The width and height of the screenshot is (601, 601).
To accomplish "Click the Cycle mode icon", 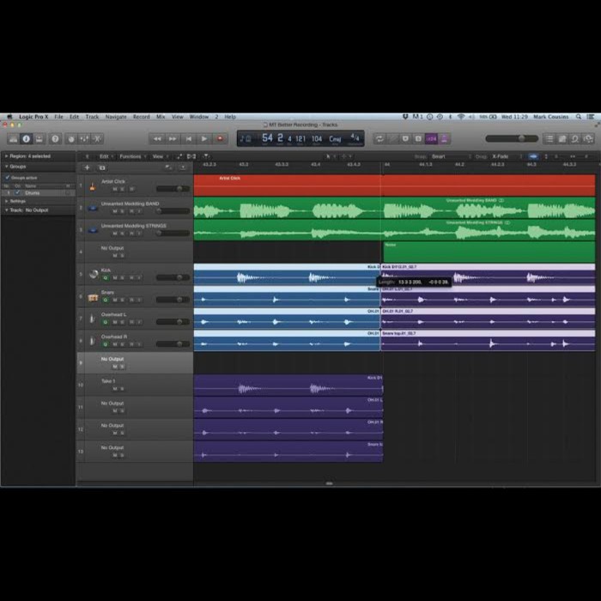I will click(379, 138).
